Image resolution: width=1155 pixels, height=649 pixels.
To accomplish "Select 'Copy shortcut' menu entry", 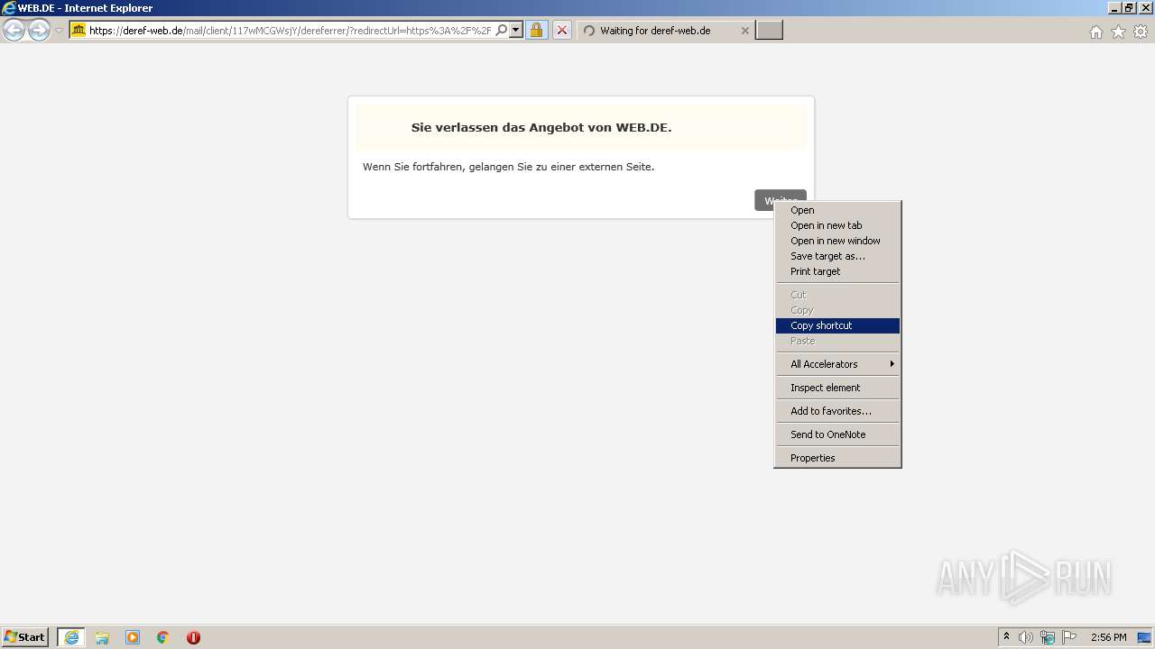I will point(837,325).
